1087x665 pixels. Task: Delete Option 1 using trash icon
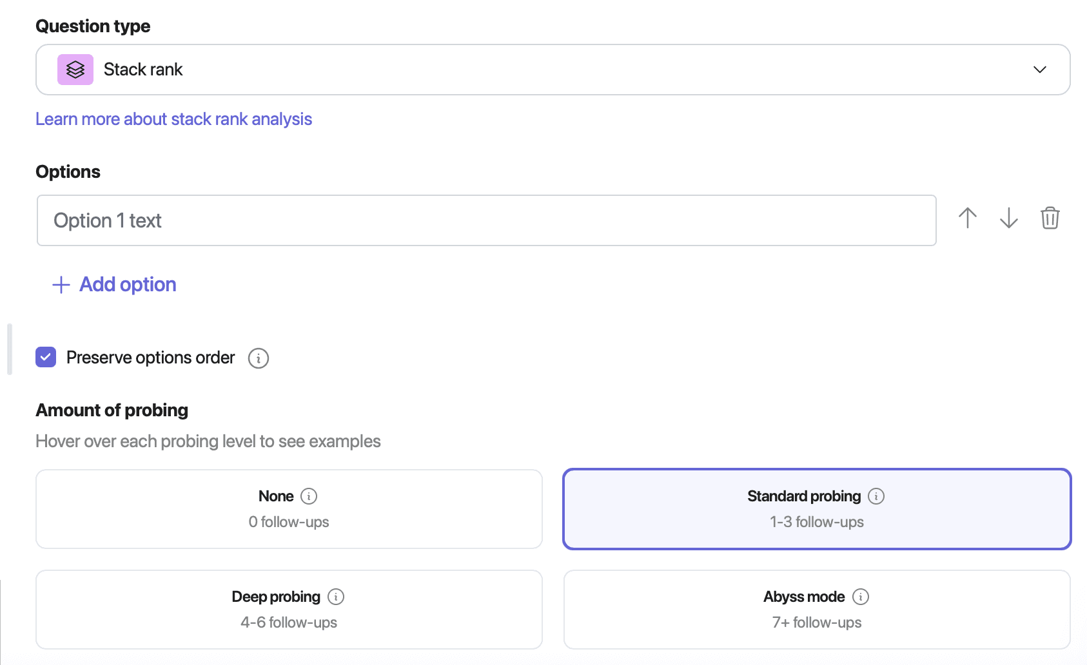click(x=1050, y=218)
